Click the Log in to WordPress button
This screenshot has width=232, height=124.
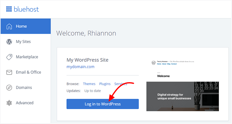(103, 104)
